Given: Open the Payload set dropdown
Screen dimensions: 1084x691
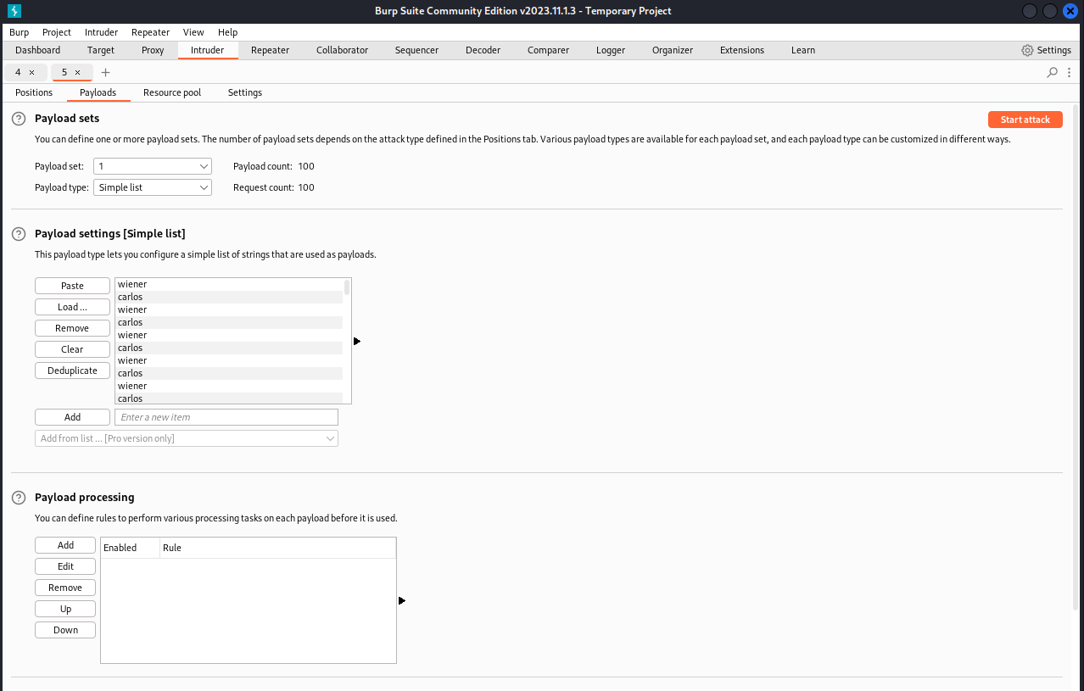Looking at the screenshot, I should (153, 166).
